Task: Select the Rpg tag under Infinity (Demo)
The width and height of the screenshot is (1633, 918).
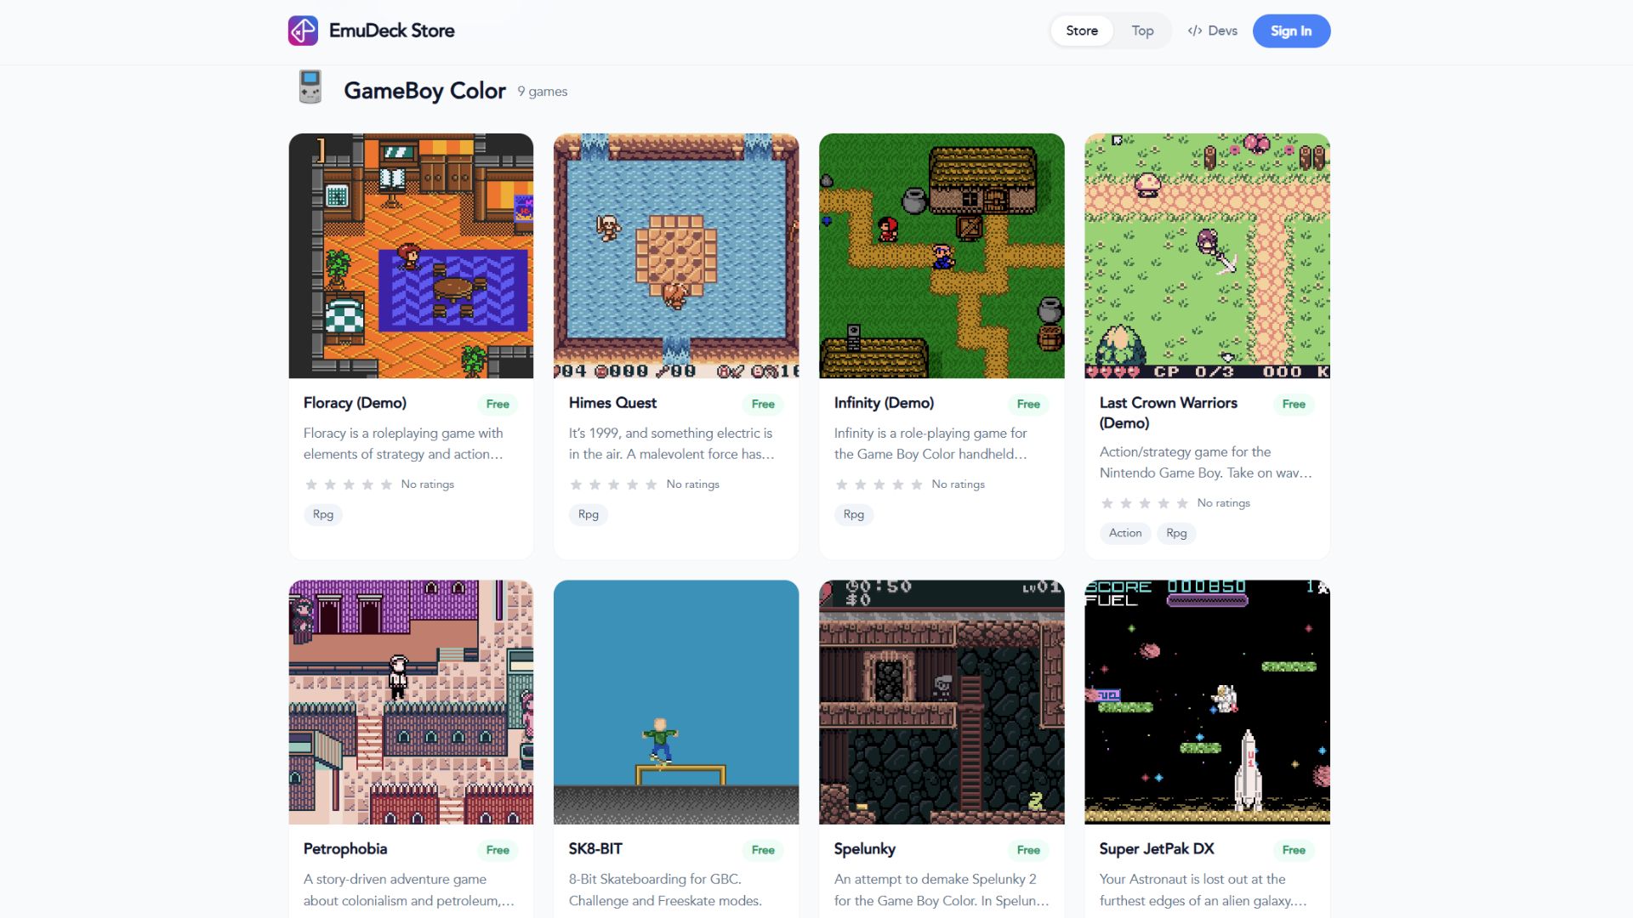Action: pyautogui.click(x=853, y=514)
